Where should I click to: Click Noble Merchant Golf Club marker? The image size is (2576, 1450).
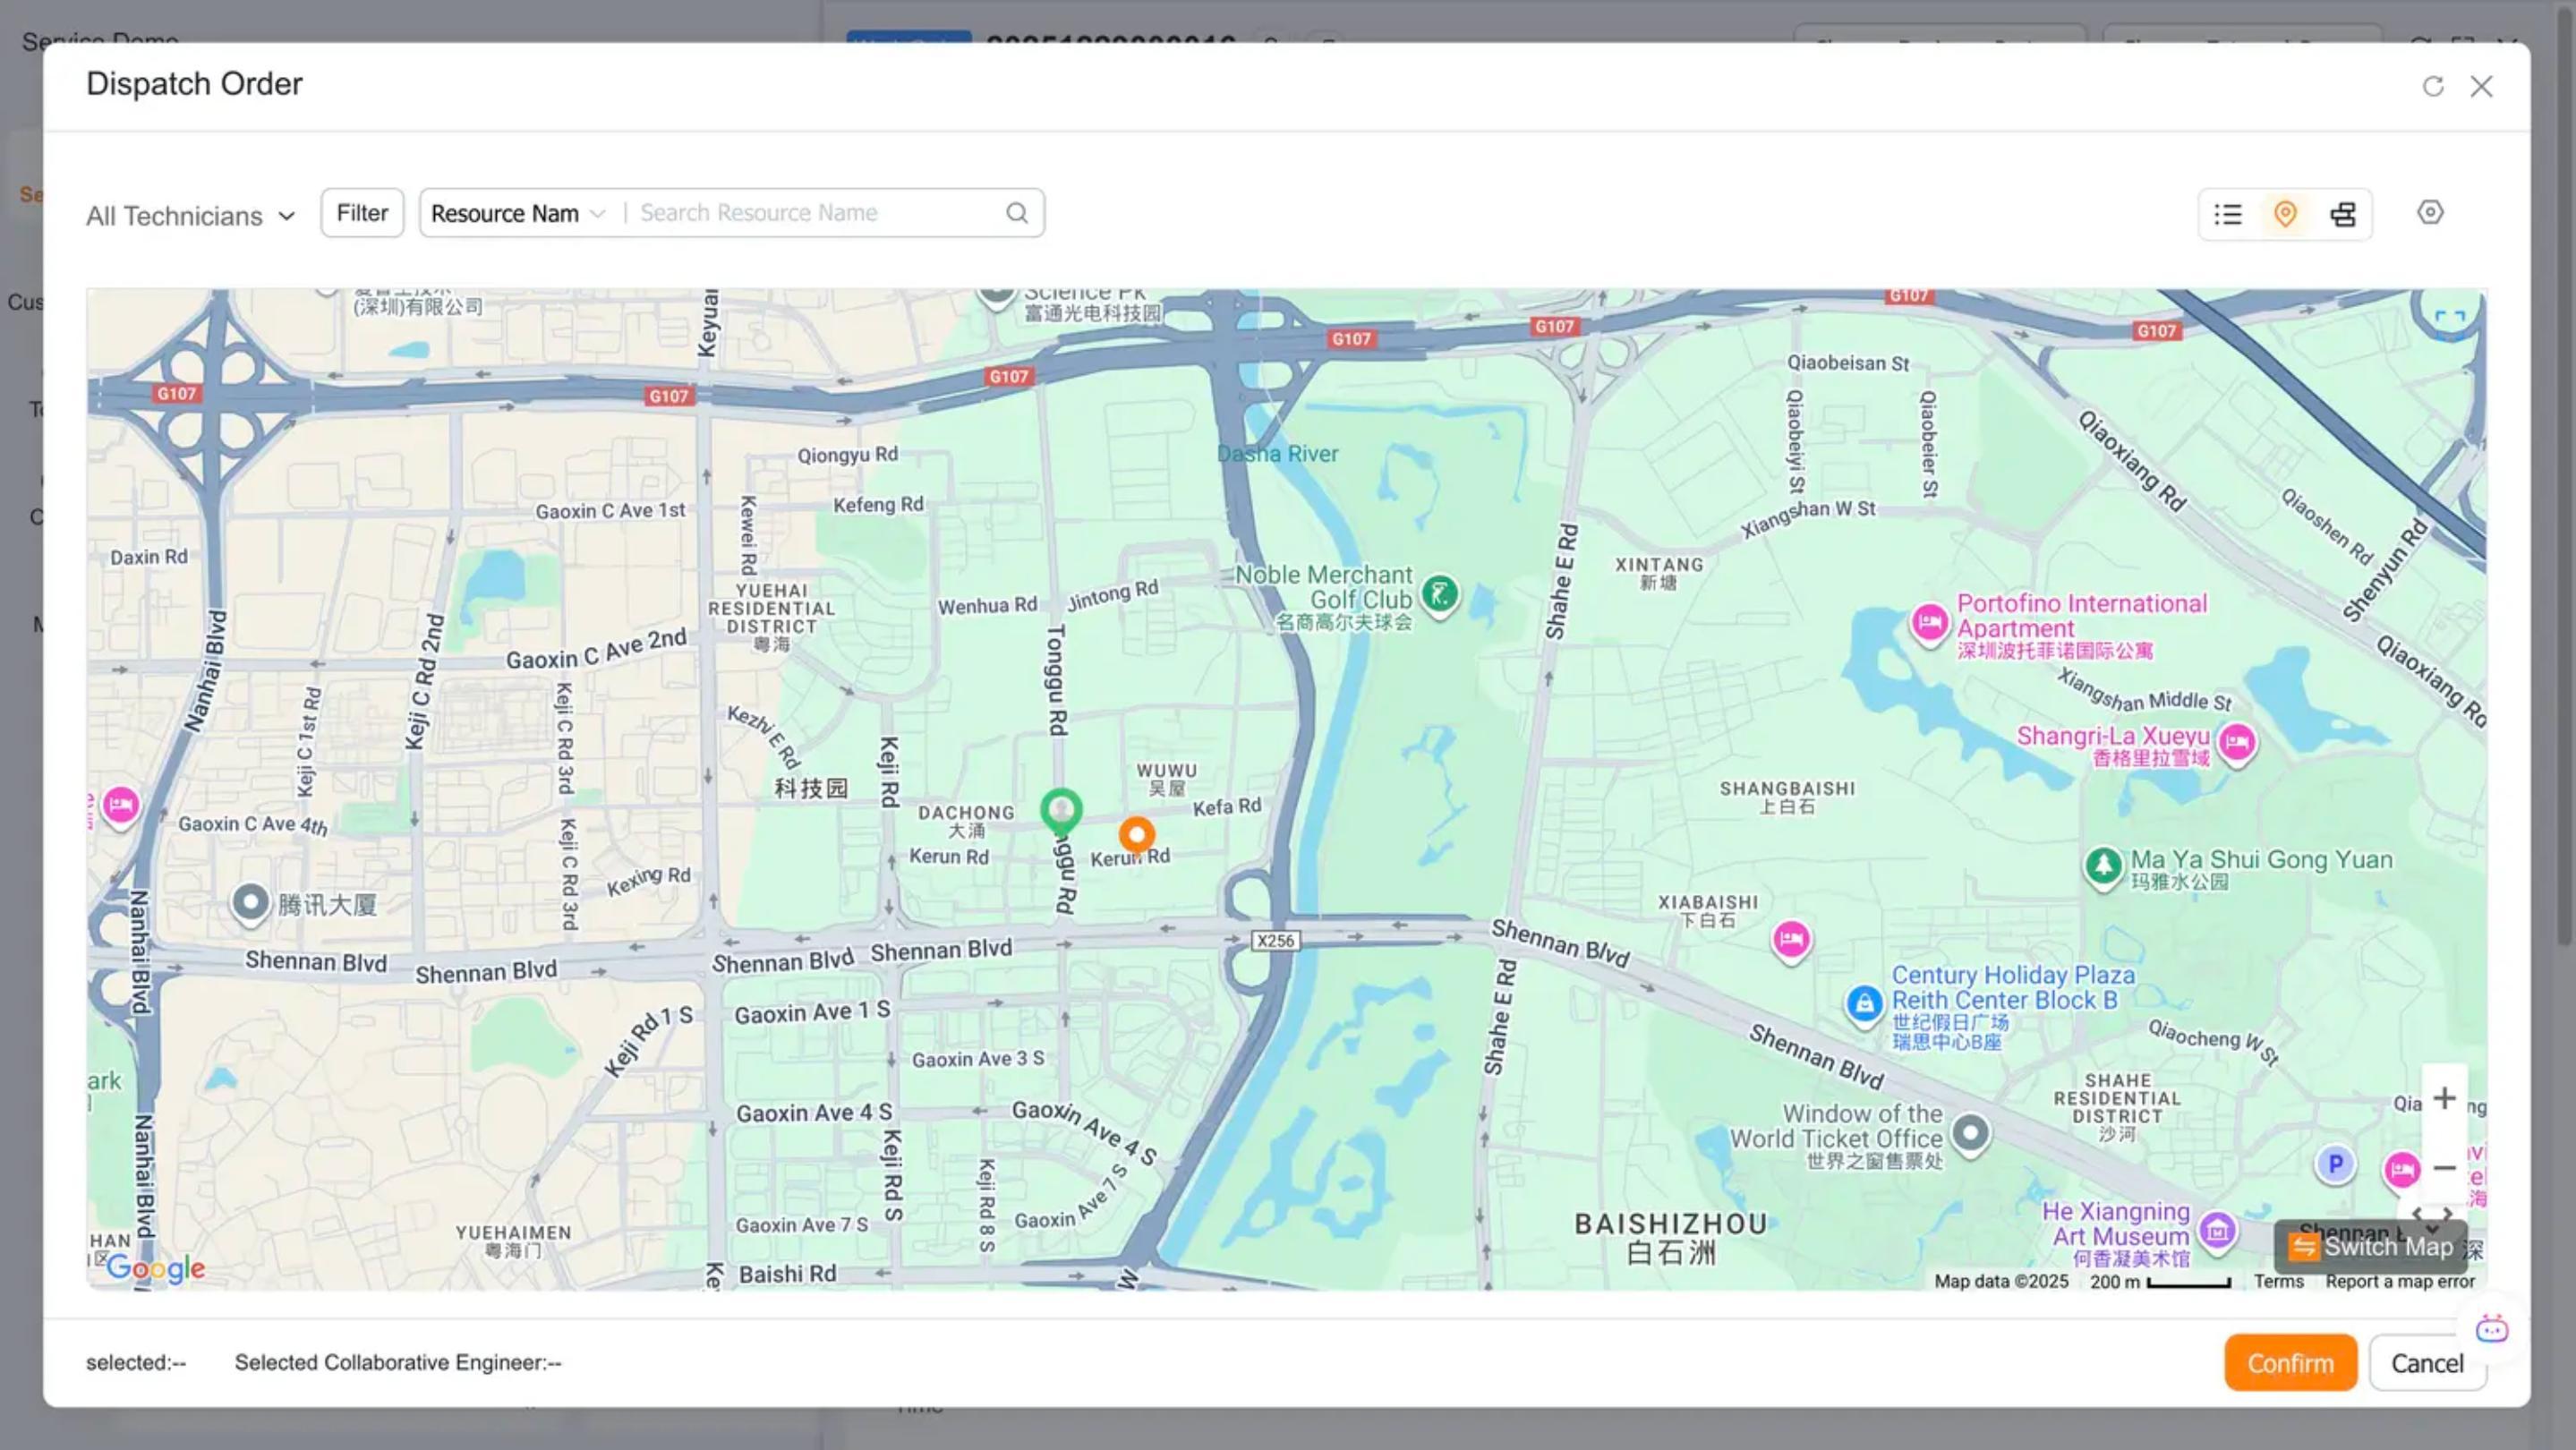pyautogui.click(x=1440, y=596)
